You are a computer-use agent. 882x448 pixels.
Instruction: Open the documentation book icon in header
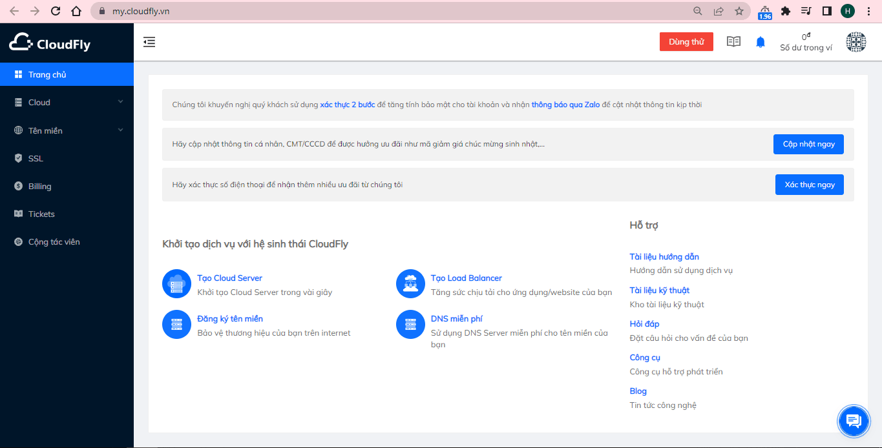pos(733,42)
